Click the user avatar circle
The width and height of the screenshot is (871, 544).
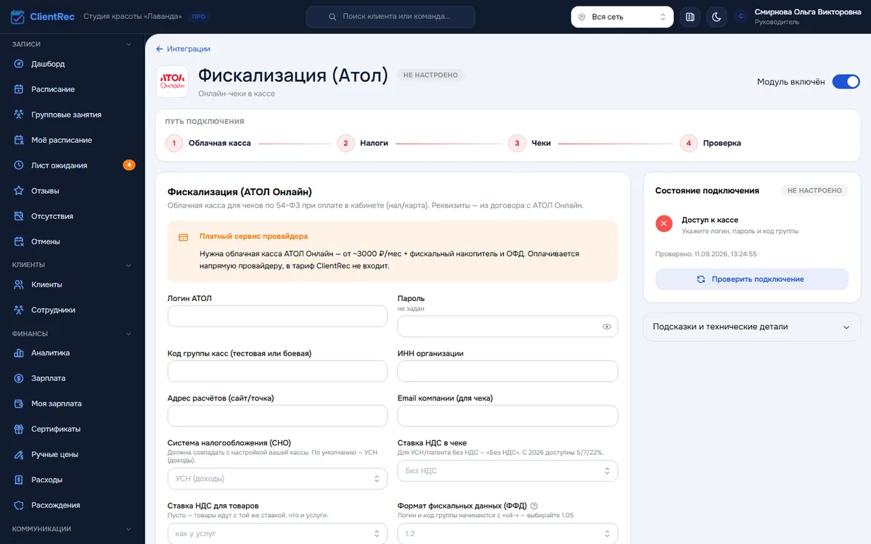pos(741,17)
